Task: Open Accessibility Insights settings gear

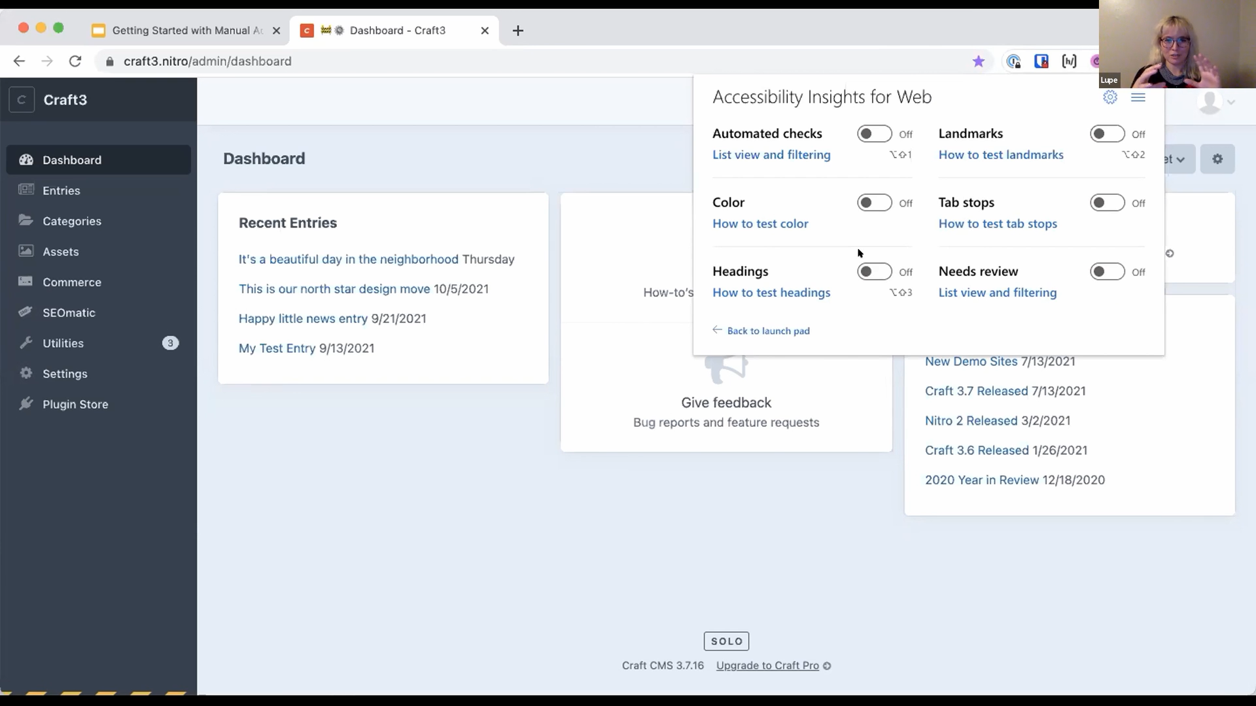Action: [1110, 97]
